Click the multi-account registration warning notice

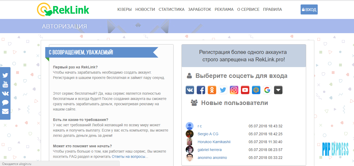244,56
